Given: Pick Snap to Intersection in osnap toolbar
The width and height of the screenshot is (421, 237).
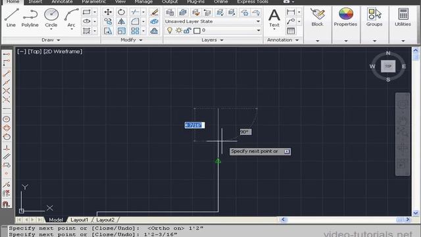Looking at the screenshot, I should pyautogui.click(x=7, y=91).
